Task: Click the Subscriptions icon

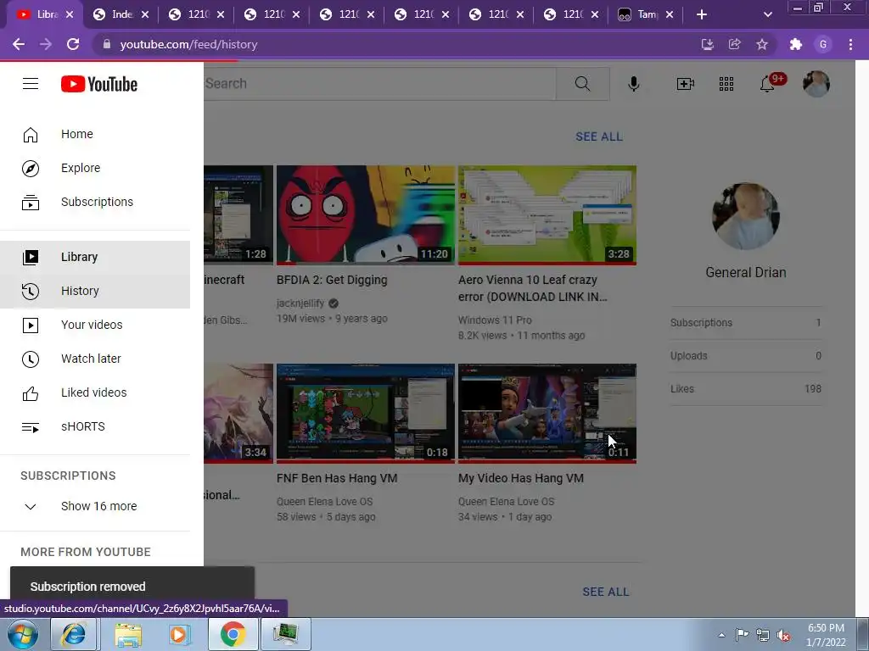Action: coord(31,203)
